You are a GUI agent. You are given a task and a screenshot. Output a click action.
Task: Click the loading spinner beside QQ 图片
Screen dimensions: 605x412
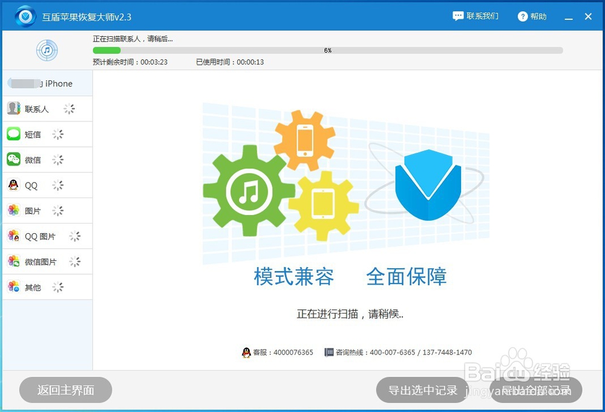click(75, 236)
